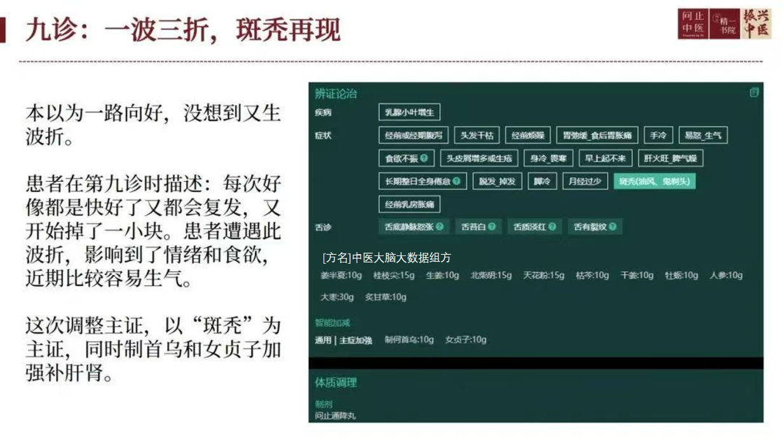Select the 头皮屑增多或生疮 symptom tag
Viewport: 783px width, 441px height.
tap(479, 158)
